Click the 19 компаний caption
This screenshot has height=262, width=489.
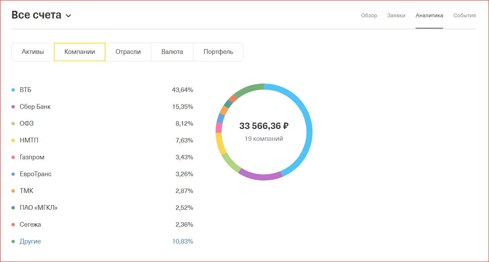[264, 139]
